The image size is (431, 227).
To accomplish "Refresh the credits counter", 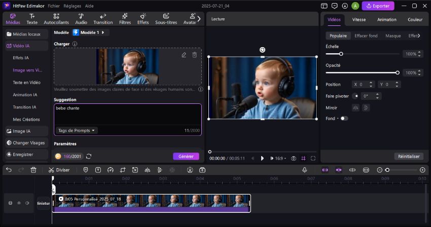I will tap(89, 157).
